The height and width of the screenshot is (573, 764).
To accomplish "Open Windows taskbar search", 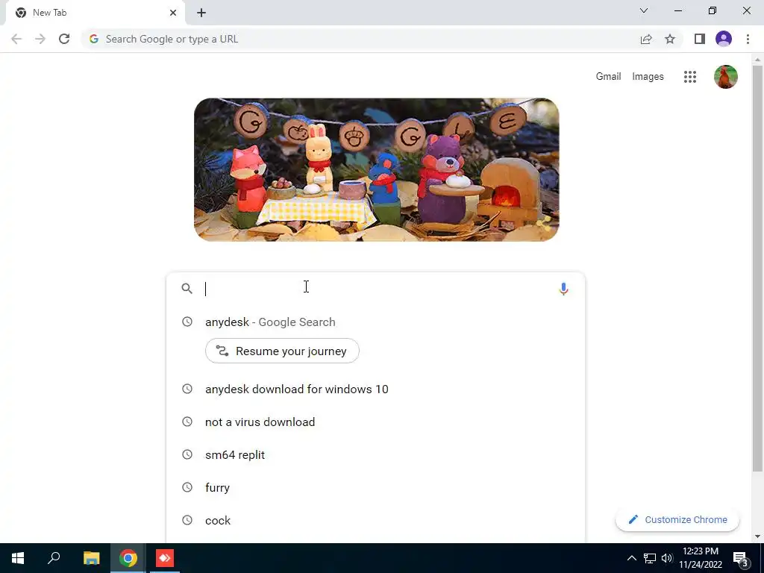I will click(54, 558).
